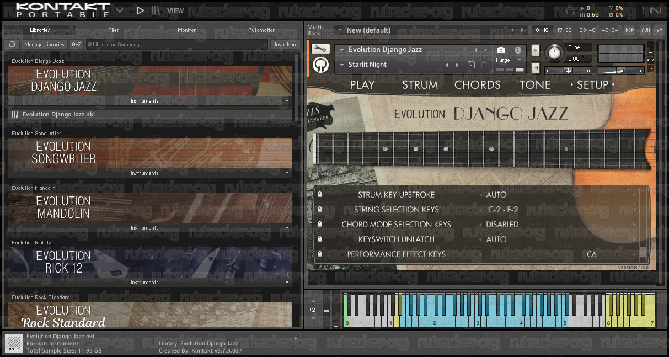This screenshot has height=357, width=669.
Task: Go to next snapshot of Starlit Night
Action: [457, 65]
